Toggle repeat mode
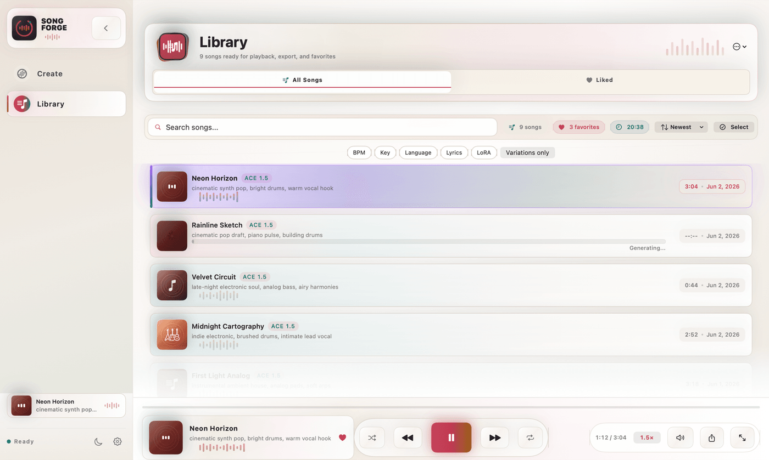This screenshot has height=460, width=769. [x=530, y=438]
